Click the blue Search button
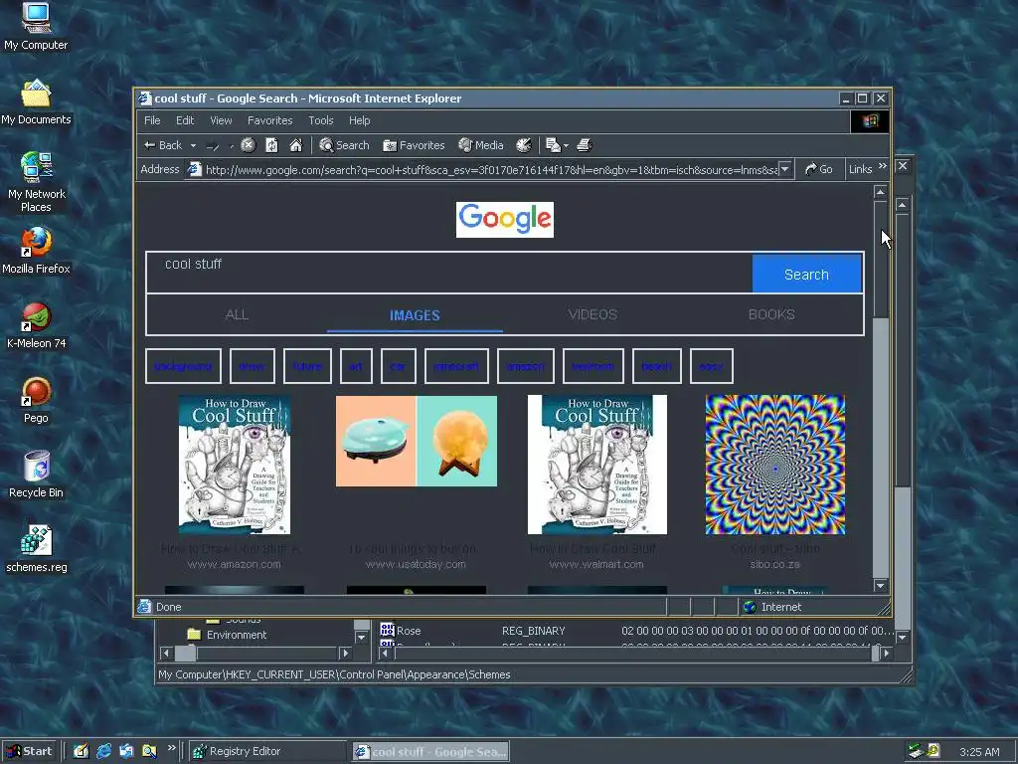Image resolution: width=1018 pixels, height=764 pixels. (x=806, y=274)
